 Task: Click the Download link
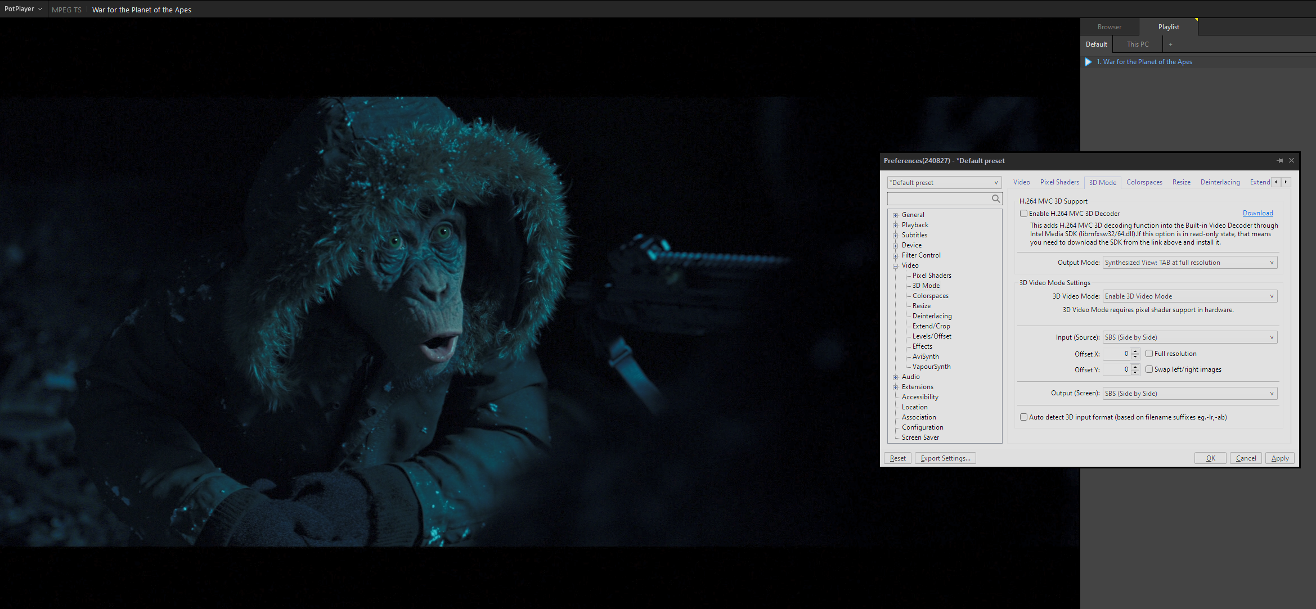1257,213
